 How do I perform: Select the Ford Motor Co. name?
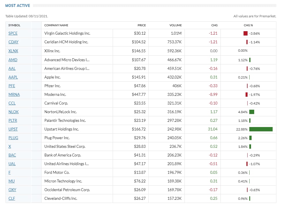[57, 173]
